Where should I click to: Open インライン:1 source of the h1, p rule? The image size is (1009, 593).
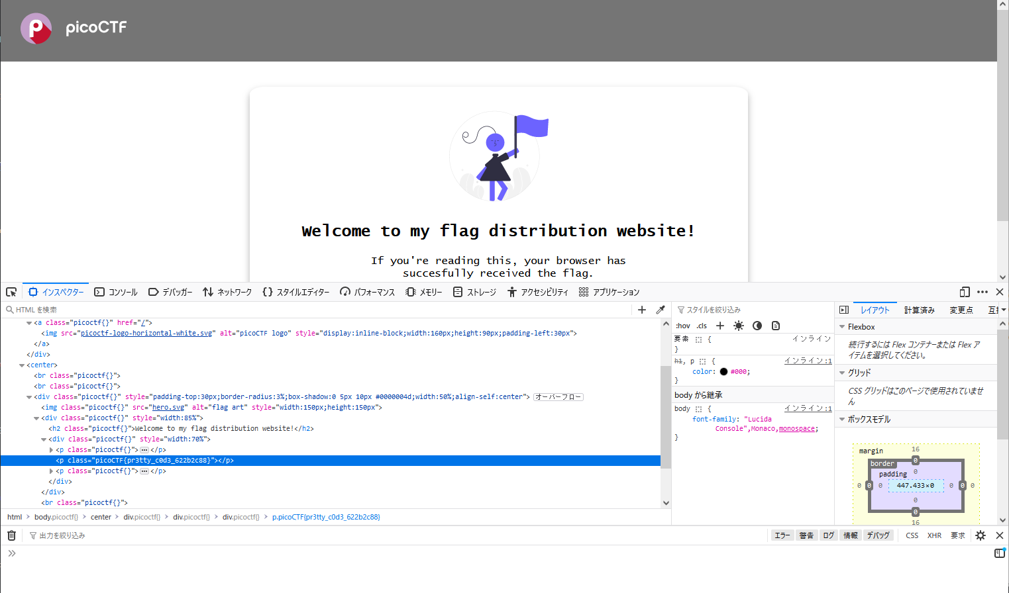808,361
